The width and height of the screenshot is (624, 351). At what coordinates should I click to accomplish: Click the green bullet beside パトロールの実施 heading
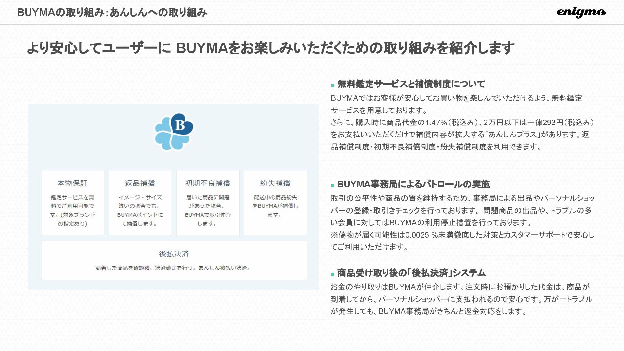coord(332,186)
